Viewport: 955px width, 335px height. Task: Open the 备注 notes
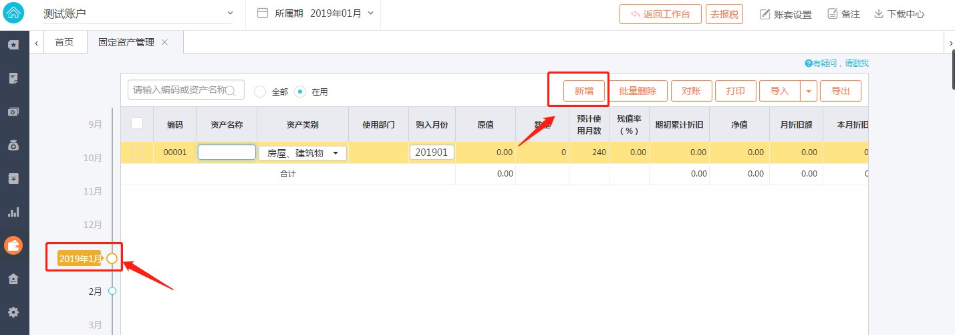[x=843, y=14]
